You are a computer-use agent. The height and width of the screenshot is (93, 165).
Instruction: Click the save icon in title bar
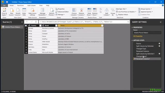[7, 2]
